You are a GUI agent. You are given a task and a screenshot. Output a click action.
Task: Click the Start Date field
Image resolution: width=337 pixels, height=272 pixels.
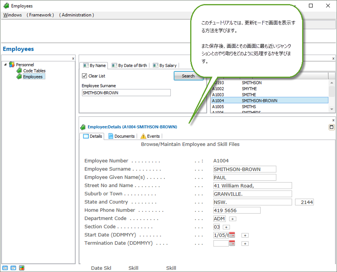(221, 235)
